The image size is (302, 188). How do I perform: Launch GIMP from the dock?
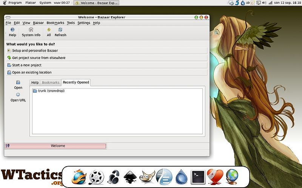pos(147,177)
